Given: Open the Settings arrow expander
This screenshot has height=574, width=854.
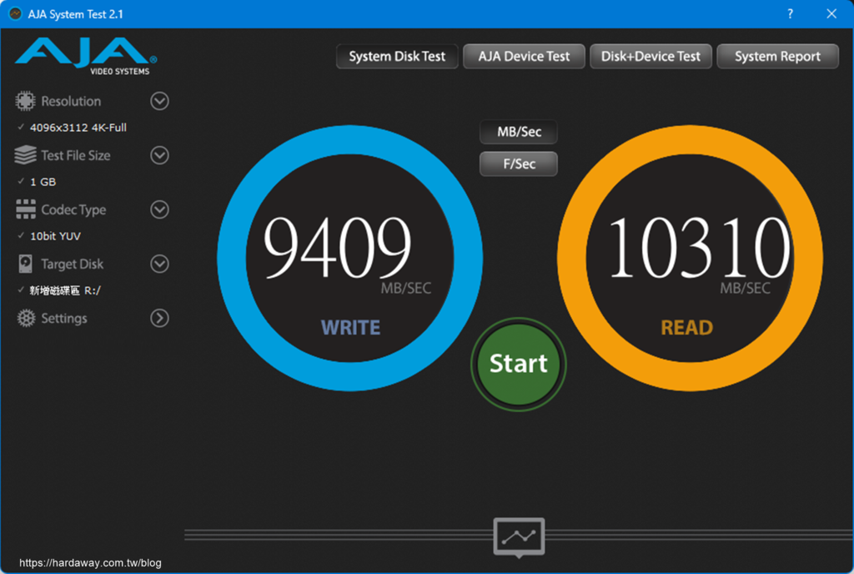Looking at the screenshot, I should coord(159,318).
